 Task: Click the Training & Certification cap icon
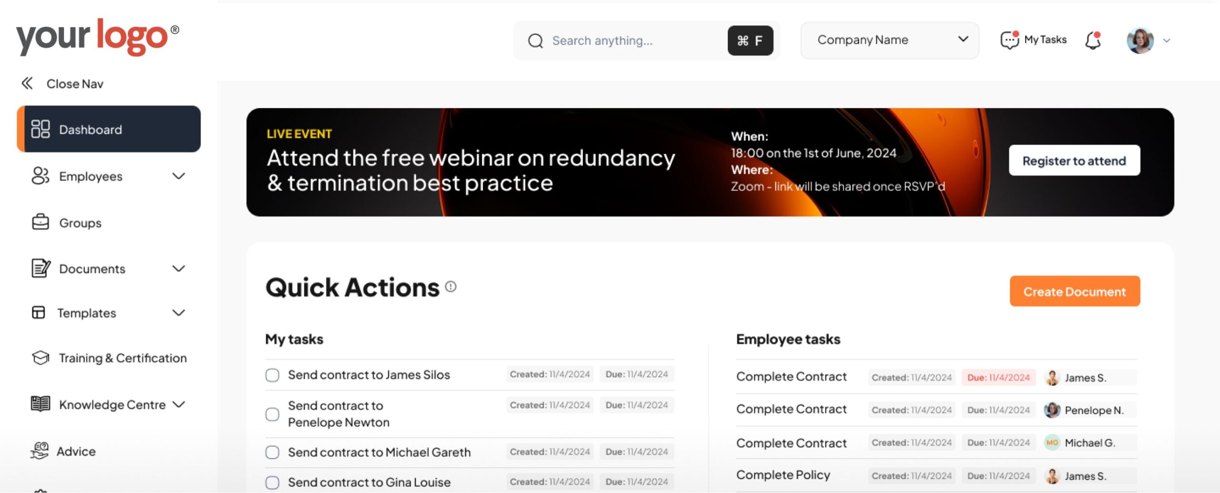[41, 358]
